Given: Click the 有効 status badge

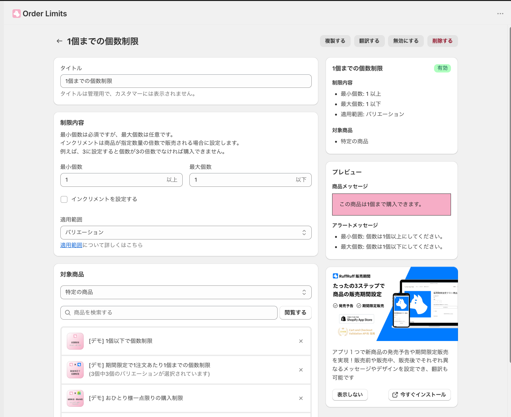Looking at the screenshot, I should point(442,68).
